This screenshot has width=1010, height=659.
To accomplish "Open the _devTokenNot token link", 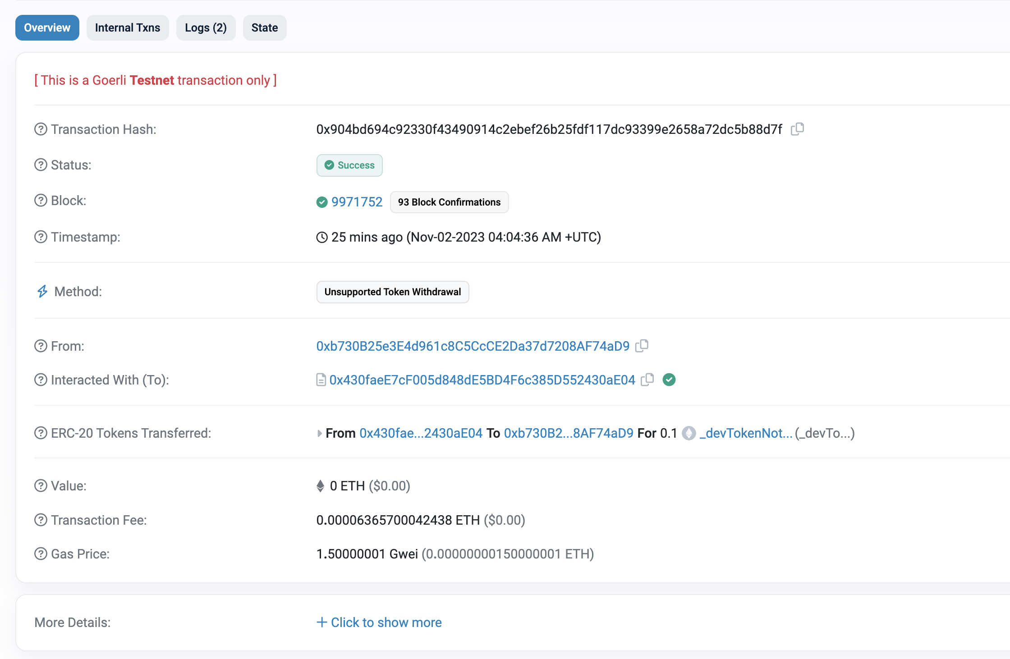I will coord(746,433).
